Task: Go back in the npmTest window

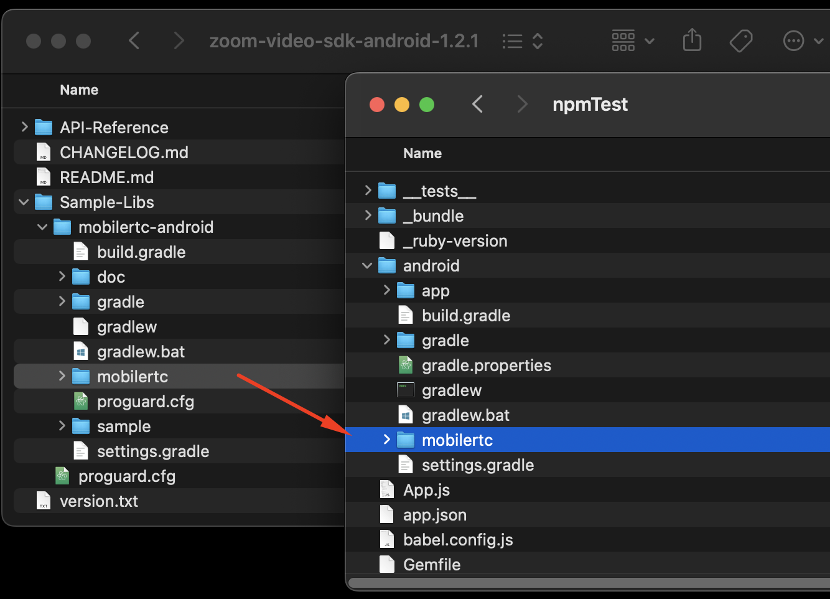Action: pyautogui.click(x=477, y=104)
